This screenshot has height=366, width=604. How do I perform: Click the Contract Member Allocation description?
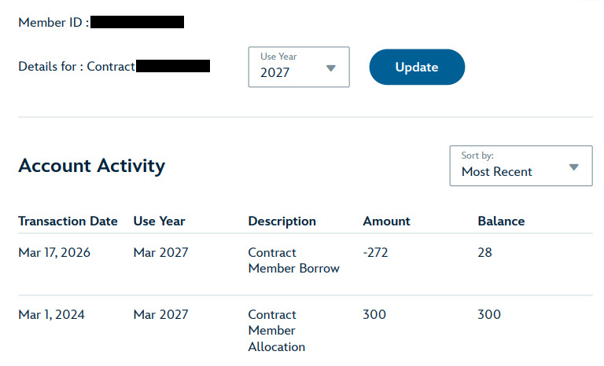[x=277, y=331]
